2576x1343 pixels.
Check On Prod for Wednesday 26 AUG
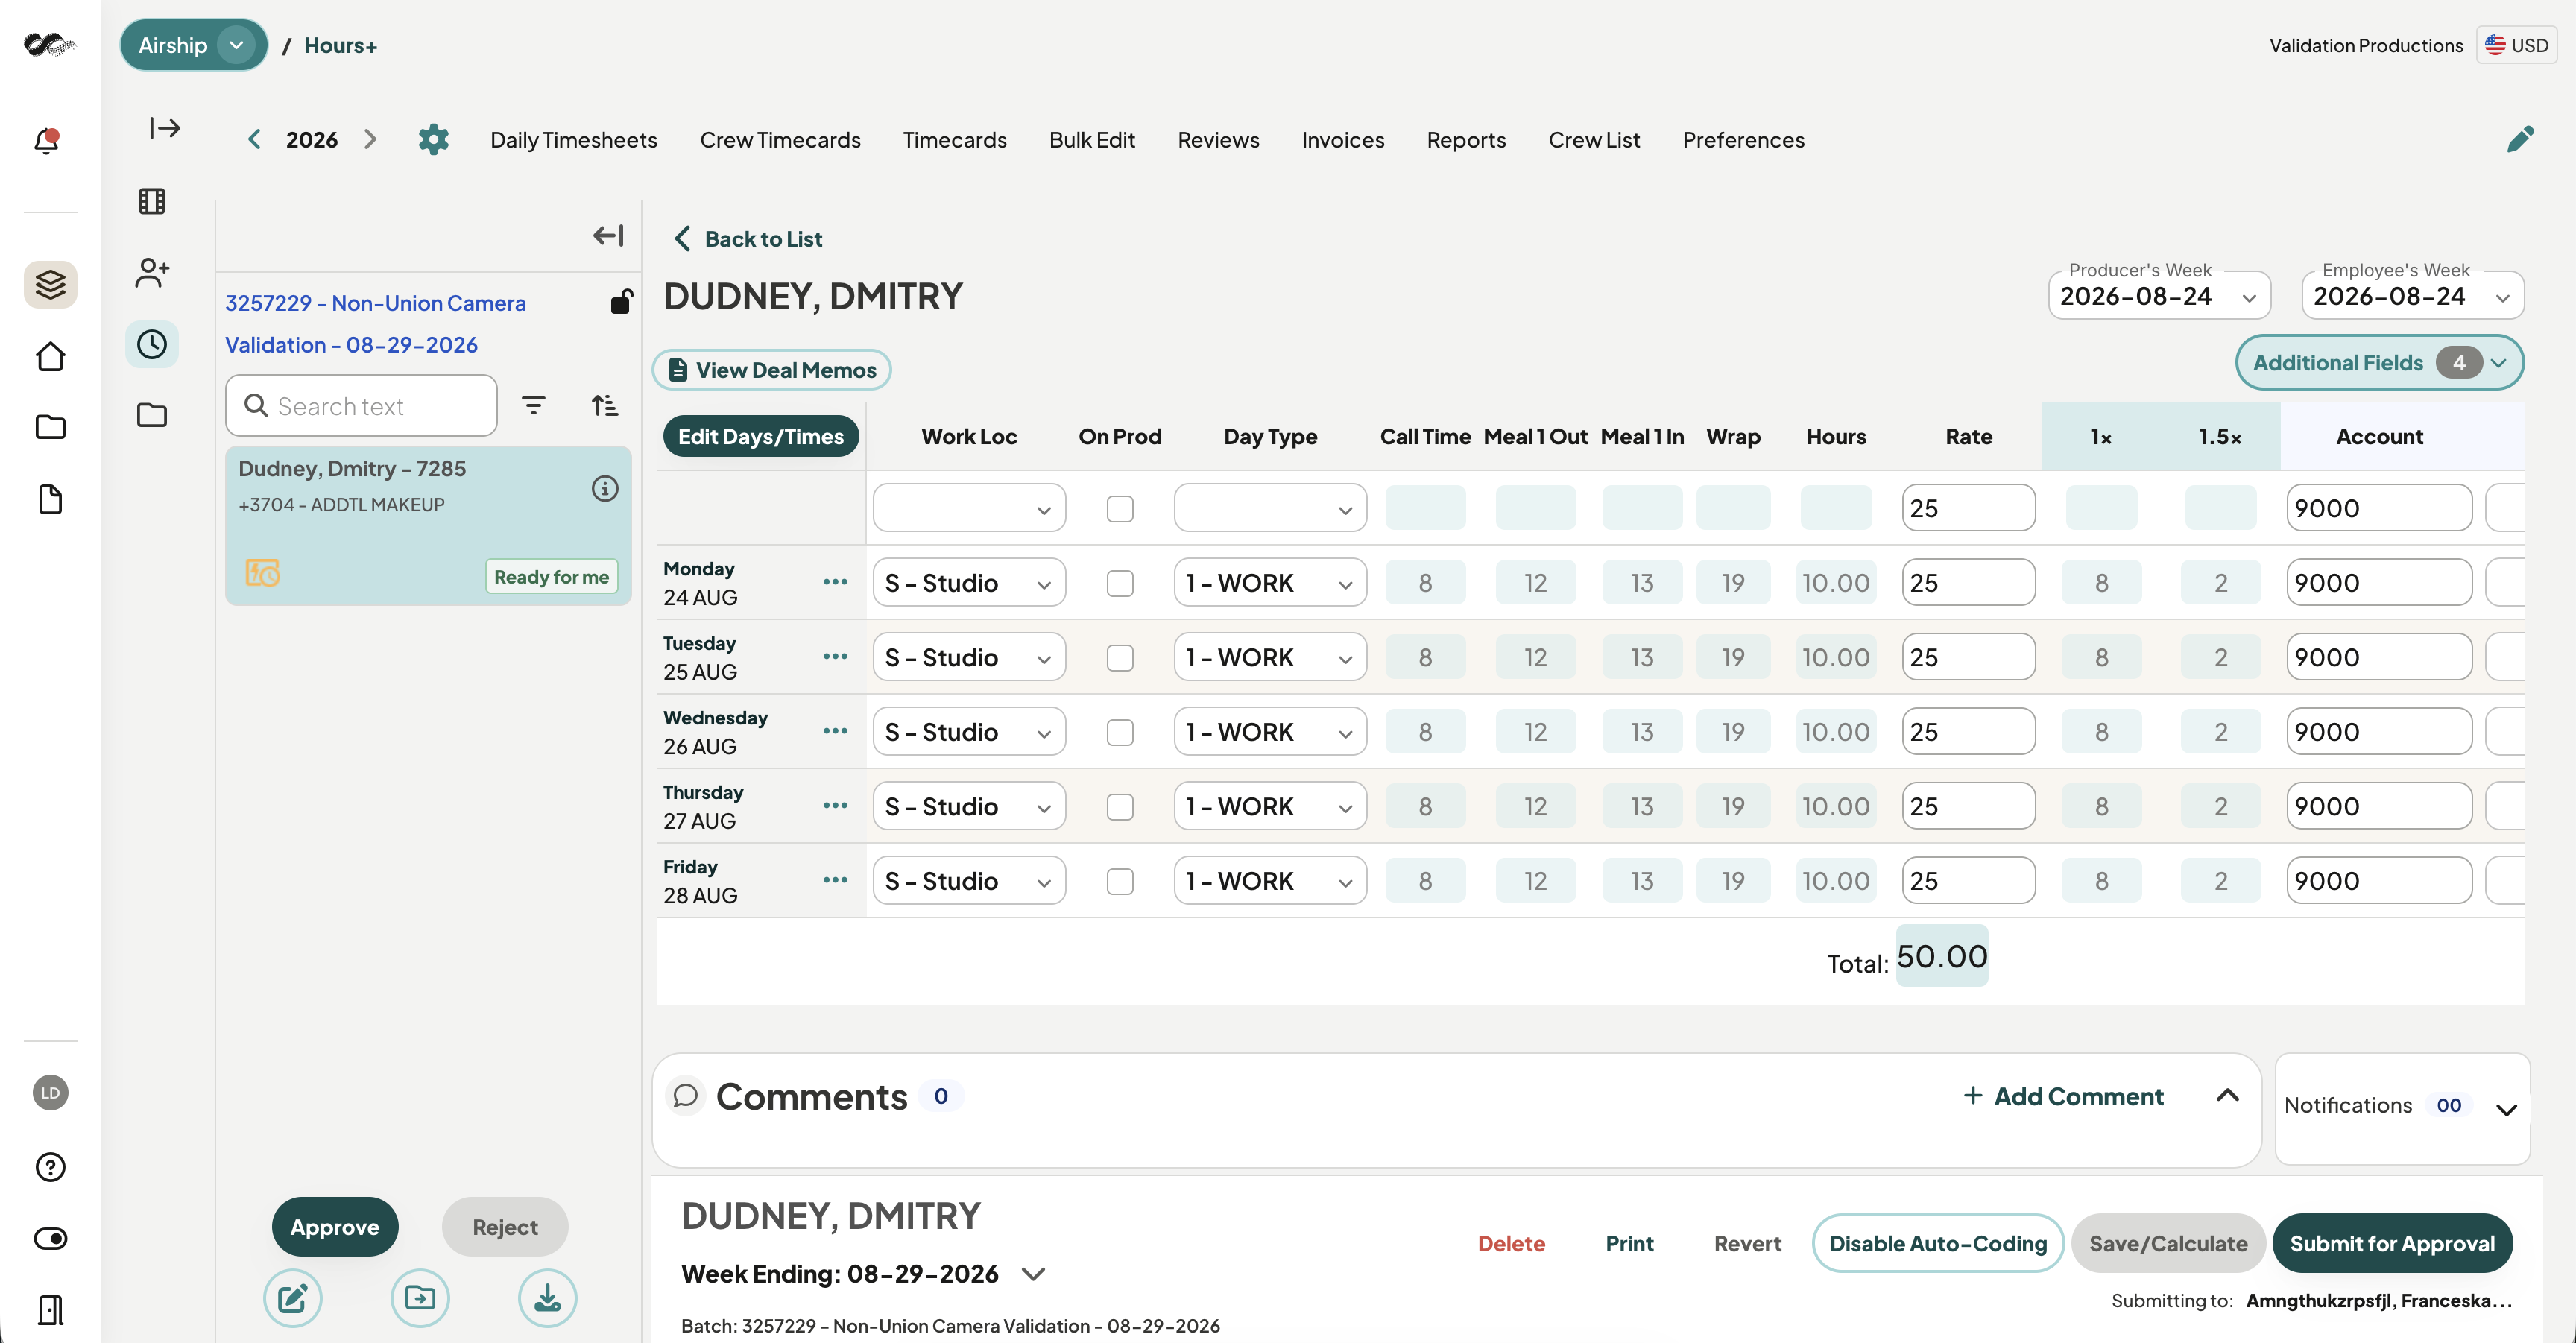(x=1120, y=732)
